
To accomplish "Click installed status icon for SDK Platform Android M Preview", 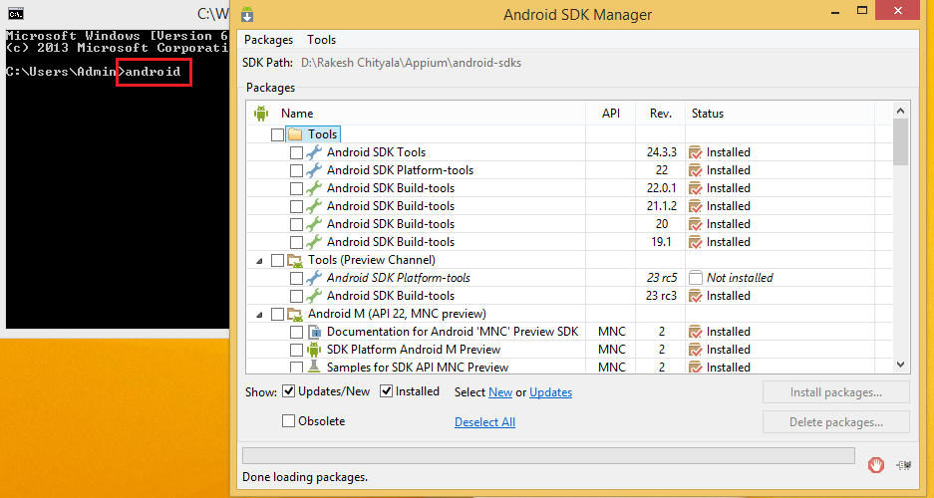I will tap(696, 350).
